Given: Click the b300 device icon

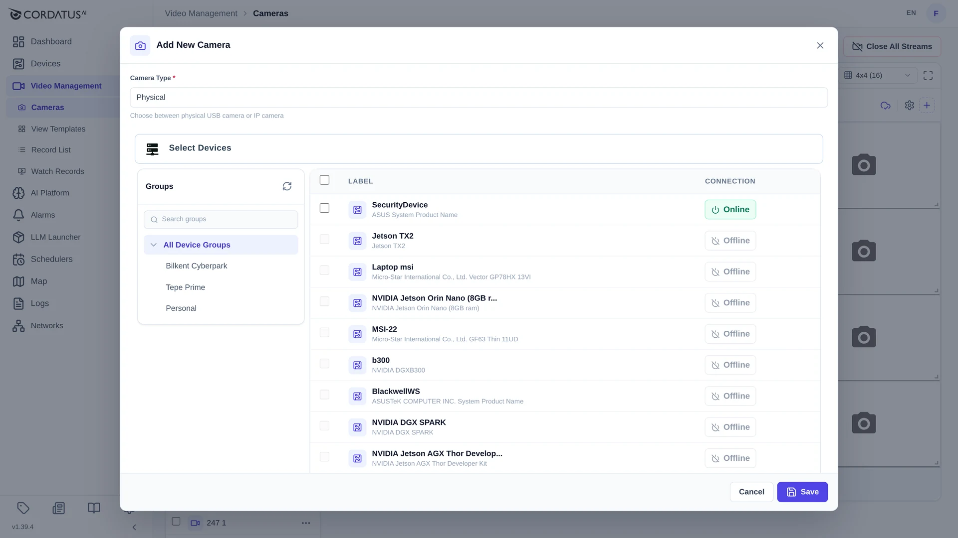Looking at the screenshot, I should click(x=357, y=365).
